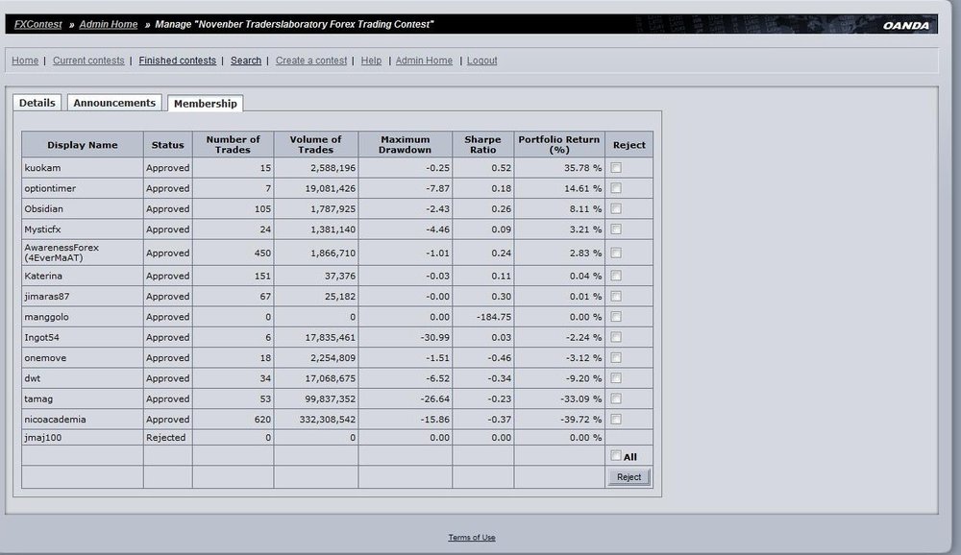This screenshot has height=555, width=961.
Task: Open Create a contest link
Action: pyautogui.click(x=311, y=60)
